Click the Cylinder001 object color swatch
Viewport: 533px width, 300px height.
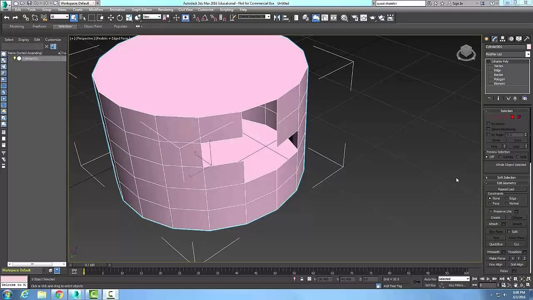pos(529,47)
